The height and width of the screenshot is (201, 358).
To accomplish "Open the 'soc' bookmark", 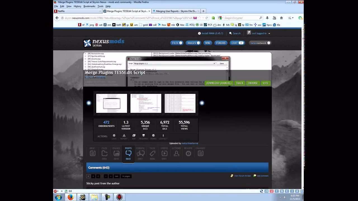I will (x=257, y=25).
